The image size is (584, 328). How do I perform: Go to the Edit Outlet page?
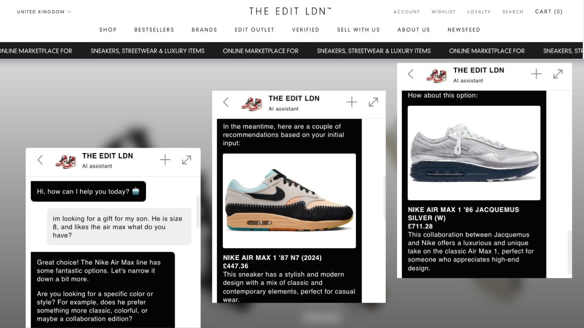(x=255, y=30)
